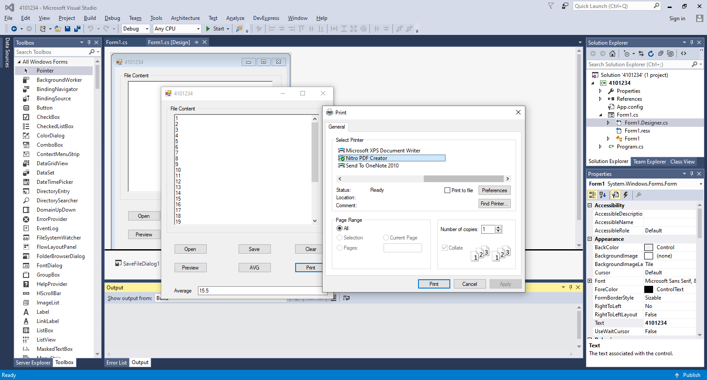Click AVG button in running form
Screen dimensions: 707x380
[x=255, y=268]
